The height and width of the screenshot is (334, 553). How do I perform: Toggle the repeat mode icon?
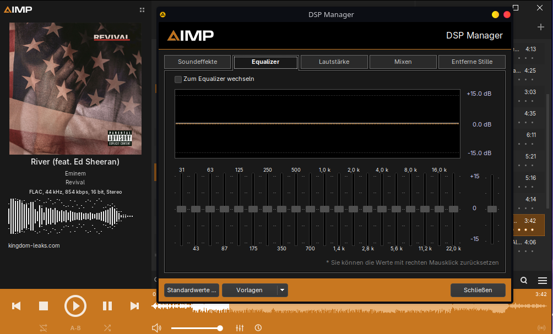[x=44, y=328]
